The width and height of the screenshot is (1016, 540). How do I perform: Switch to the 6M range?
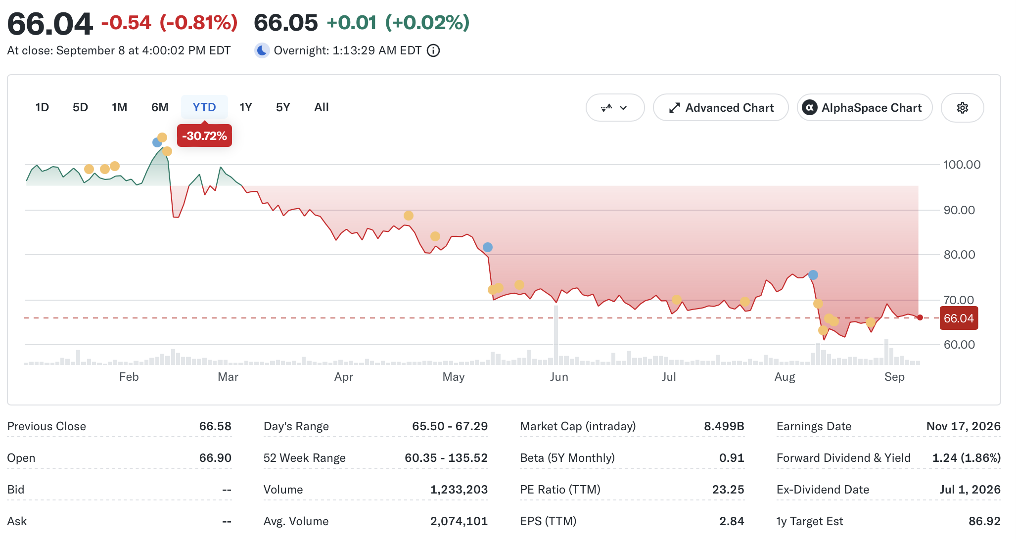(x=160, y=107)
